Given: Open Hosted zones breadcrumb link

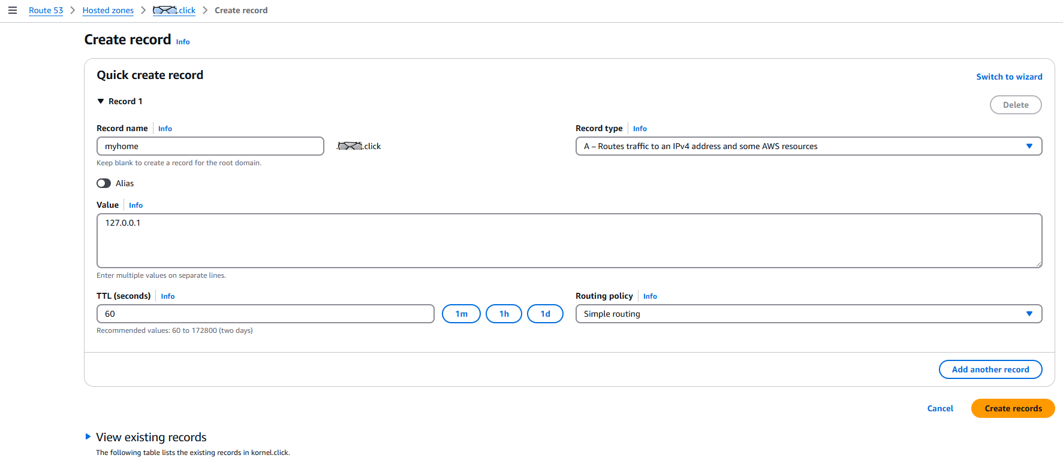Looking at the screenshot, I should tap(108, 10).
